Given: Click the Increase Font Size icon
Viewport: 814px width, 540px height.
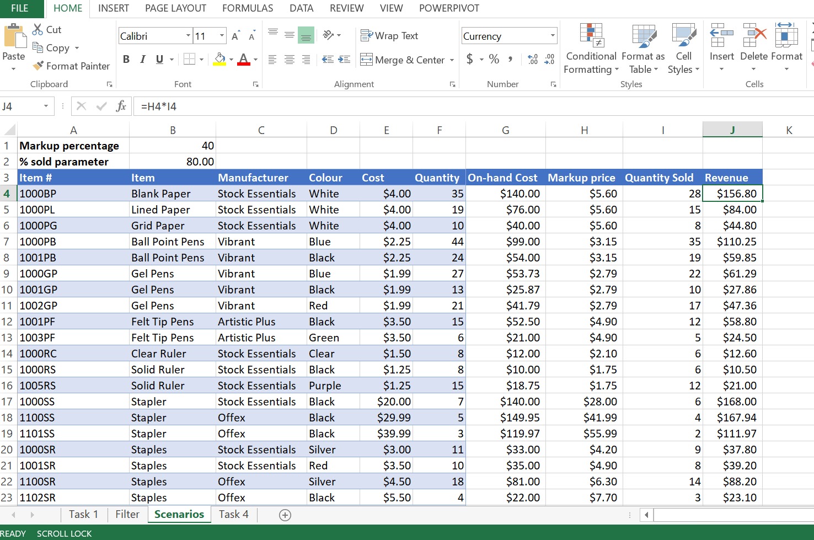Looking at the screenshot, I should [235, 36].
